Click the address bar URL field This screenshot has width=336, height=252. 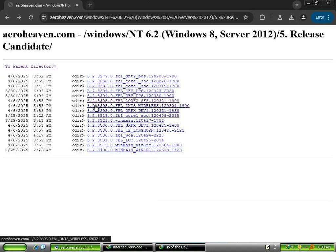pyautogui.click(x=144, y=17)
